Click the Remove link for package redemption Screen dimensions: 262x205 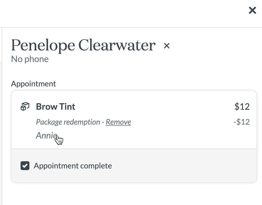point(118,122)
